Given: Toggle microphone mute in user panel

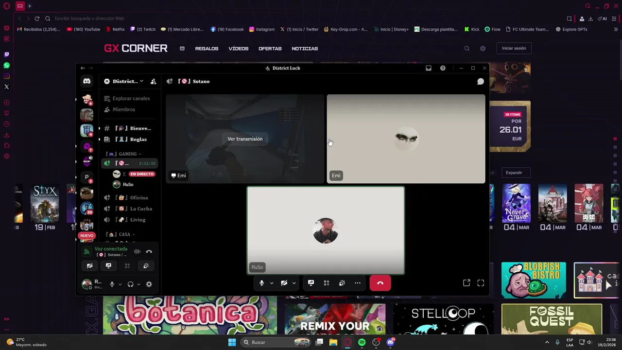Looking at the screenshot, I should [112, 284].
